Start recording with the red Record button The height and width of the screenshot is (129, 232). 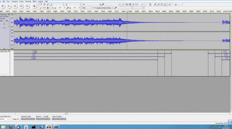(x=34, y=6)
